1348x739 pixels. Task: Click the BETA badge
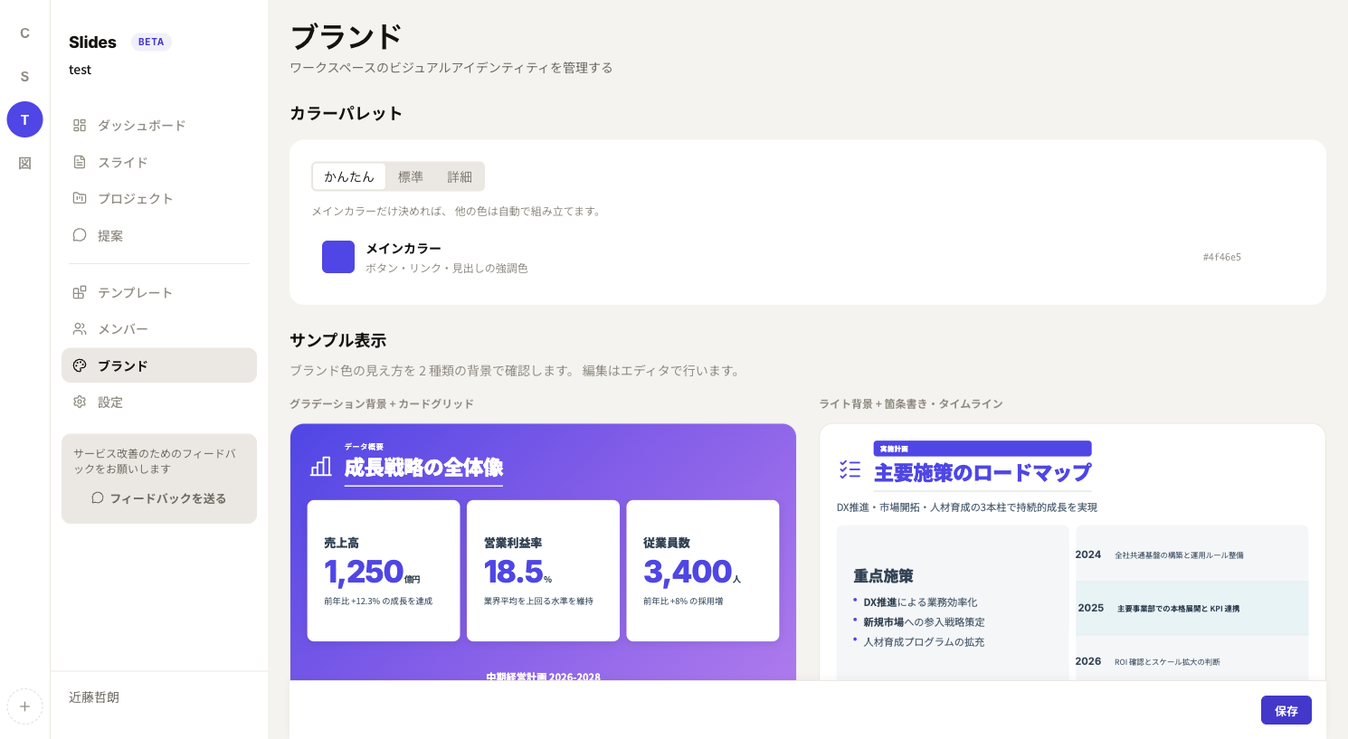pyautogui.click(x=151, y=42)
